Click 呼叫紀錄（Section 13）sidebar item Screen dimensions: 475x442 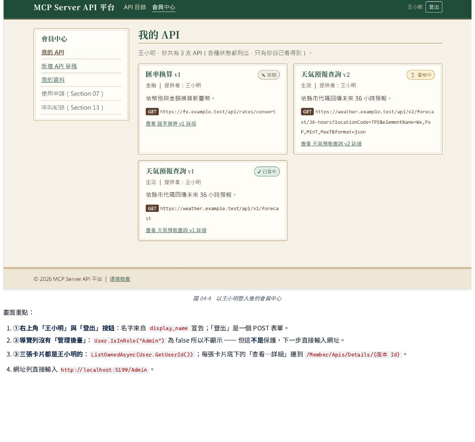[x=73, y=108]
